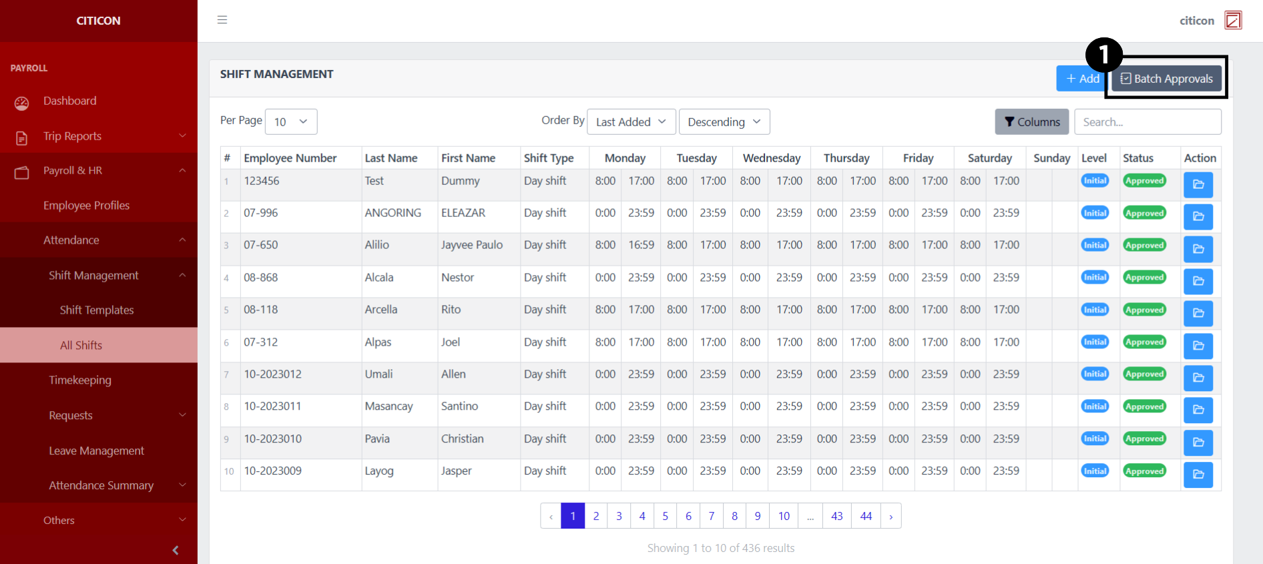This screenshot has width=1263, height=564.
Task: Click the Trip Reports document icon
Action: pyautogui.click(x=22, y=137)
